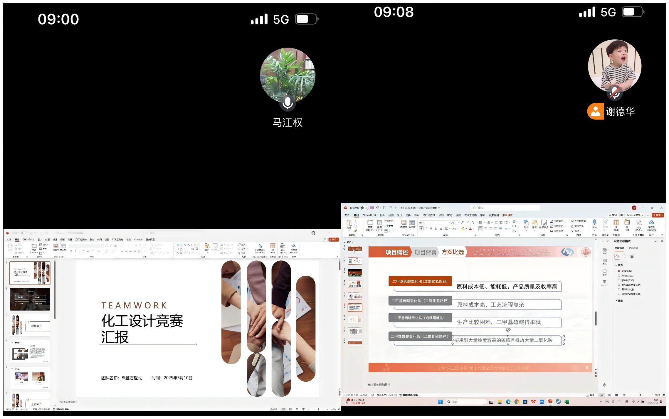Select the solid fill radio option

(619, 276)
